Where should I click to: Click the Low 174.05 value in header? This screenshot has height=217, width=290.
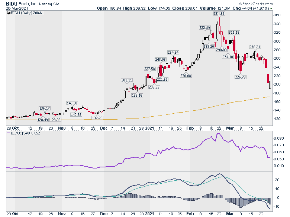[159, 8]
